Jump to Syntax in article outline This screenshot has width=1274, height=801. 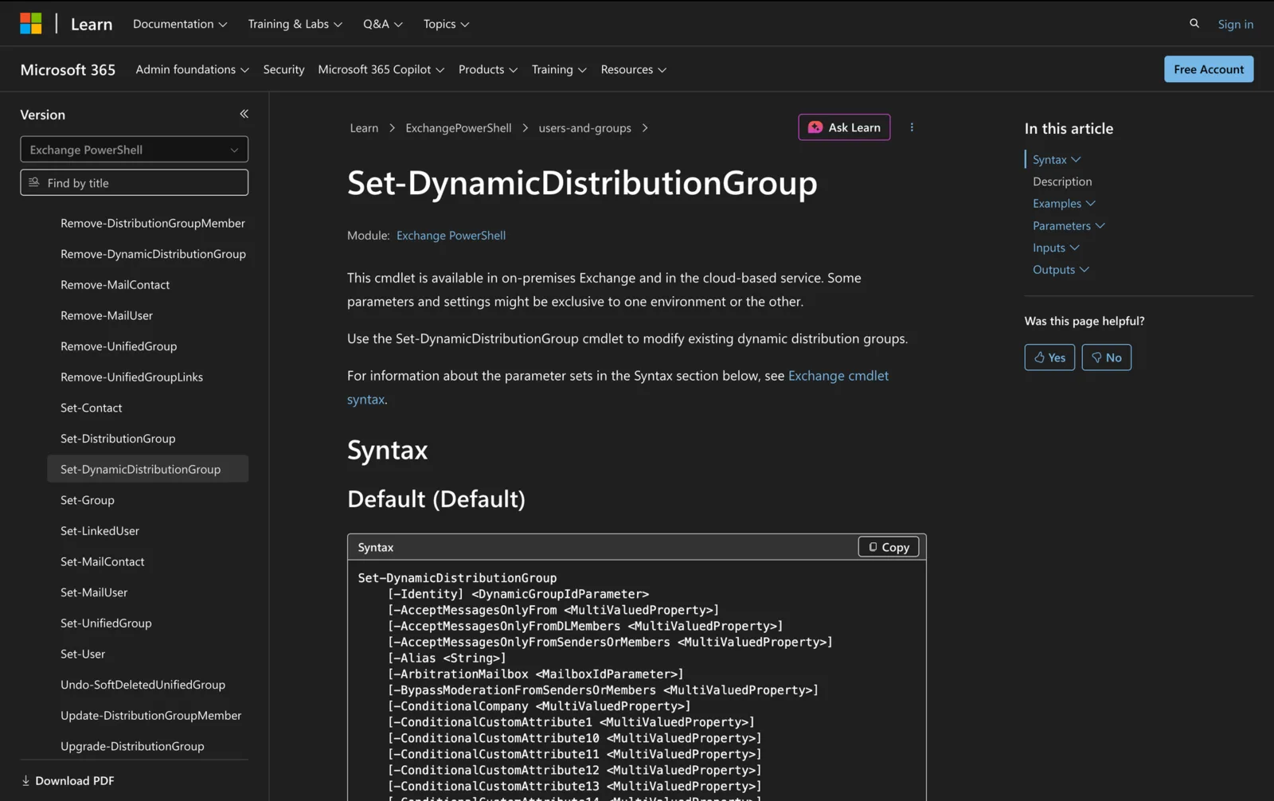click(x=1049, y=159)
